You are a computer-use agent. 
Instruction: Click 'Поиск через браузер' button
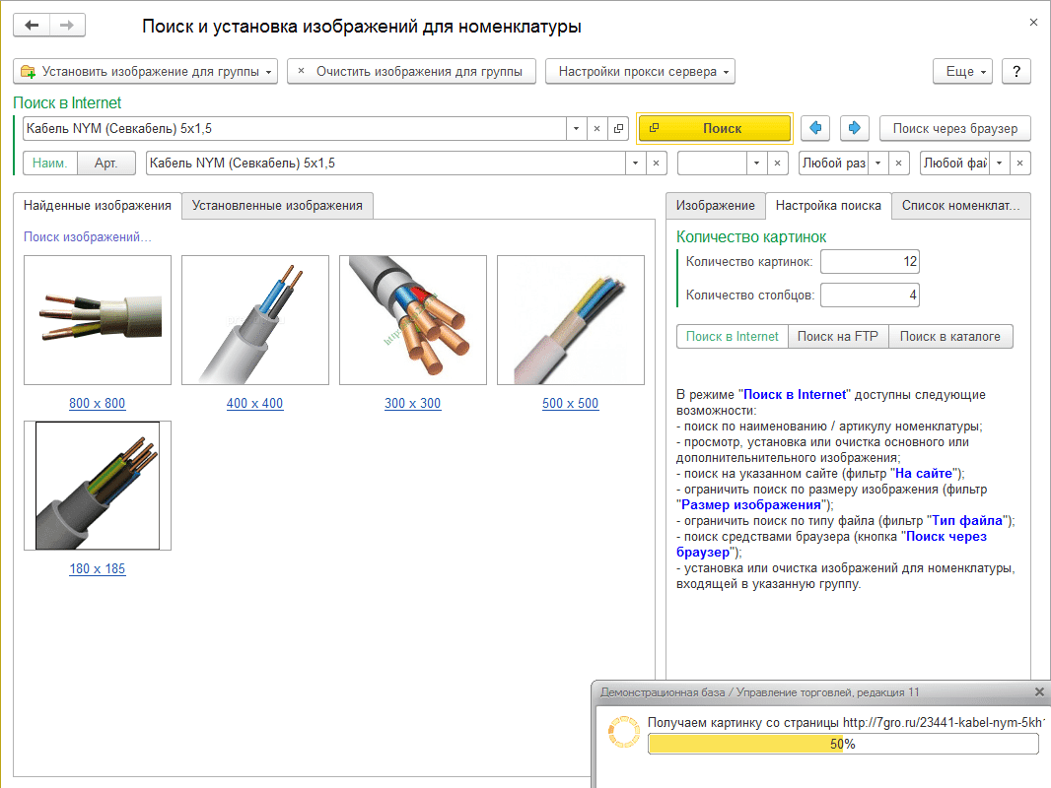point(955,128)
